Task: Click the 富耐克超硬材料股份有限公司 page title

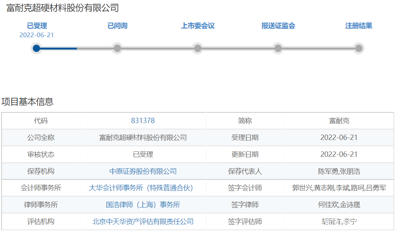Action: coord(63,8)
